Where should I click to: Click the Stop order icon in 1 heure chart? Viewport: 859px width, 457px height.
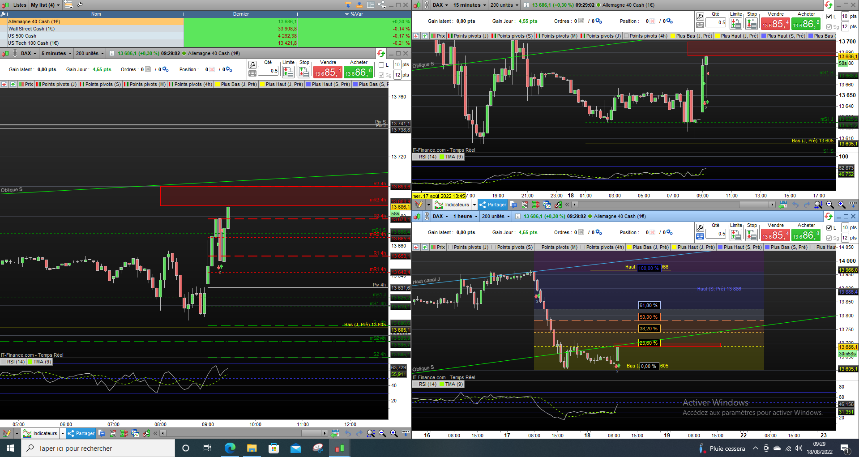click(752, 235)
